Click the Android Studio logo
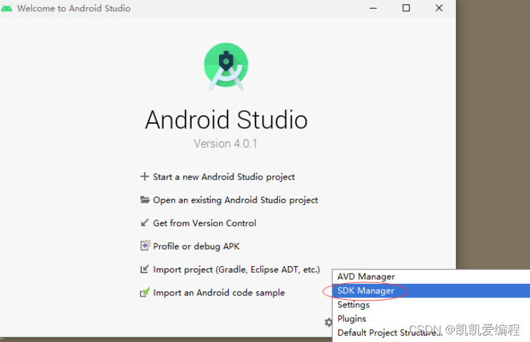This screenshot has width=530, height=342. [x=226, y=67]
